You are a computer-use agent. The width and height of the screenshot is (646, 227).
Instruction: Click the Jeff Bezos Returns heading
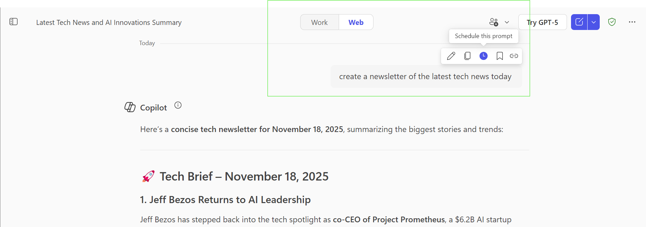pyautogui.click(x=225, y=199)
